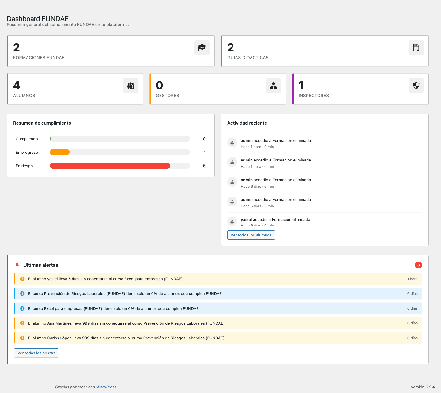Open Ver todos los alumnos

(x=251, y=235)
